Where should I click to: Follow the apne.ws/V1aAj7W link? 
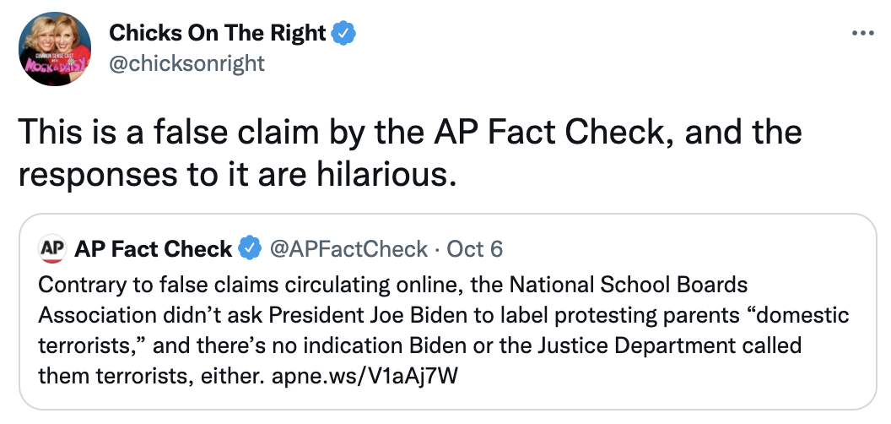coord(364,376)
